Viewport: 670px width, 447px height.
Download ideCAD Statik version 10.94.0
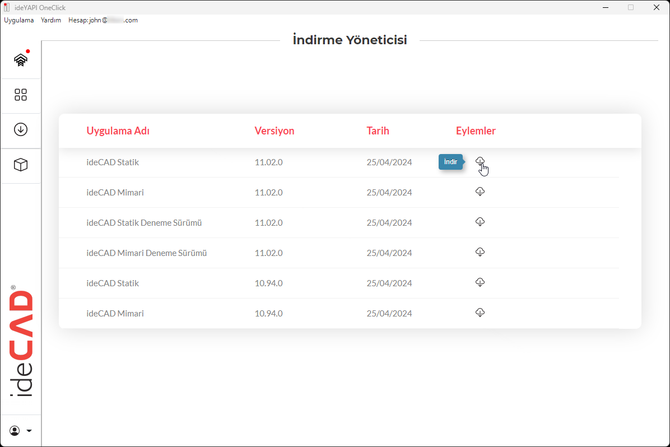point(480,282)
